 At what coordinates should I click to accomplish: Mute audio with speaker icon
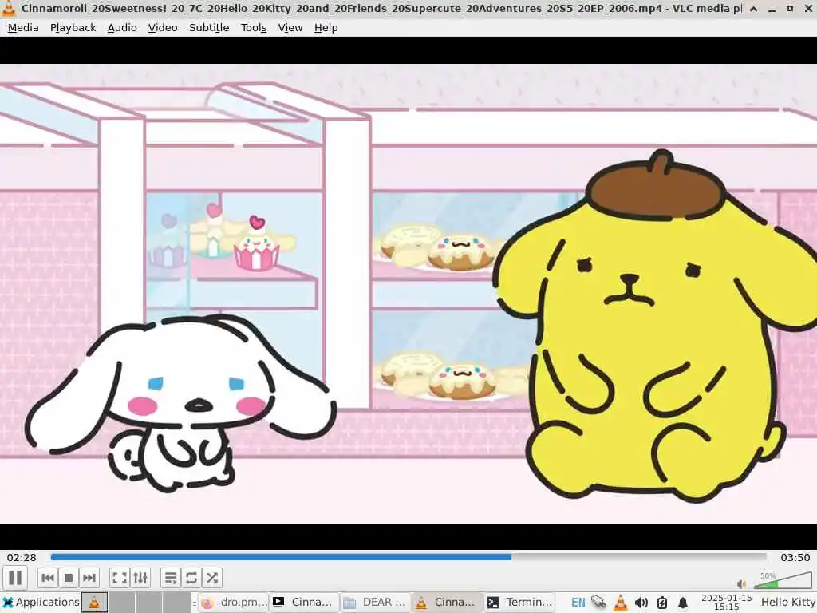(x=741, y=583)
